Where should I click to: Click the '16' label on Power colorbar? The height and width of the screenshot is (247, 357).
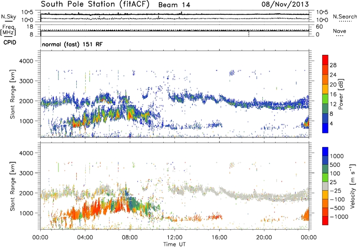333,95
